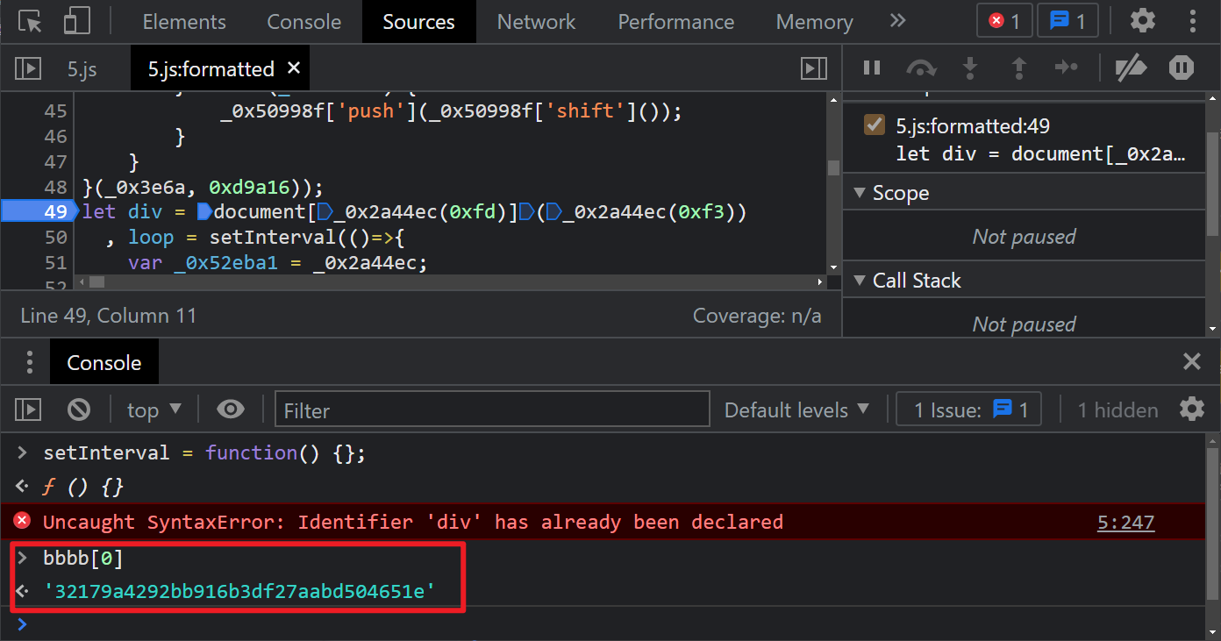Screen dimensions: 1221x641
Task: Open the top context dropdown
Action: tap(154, 410)
